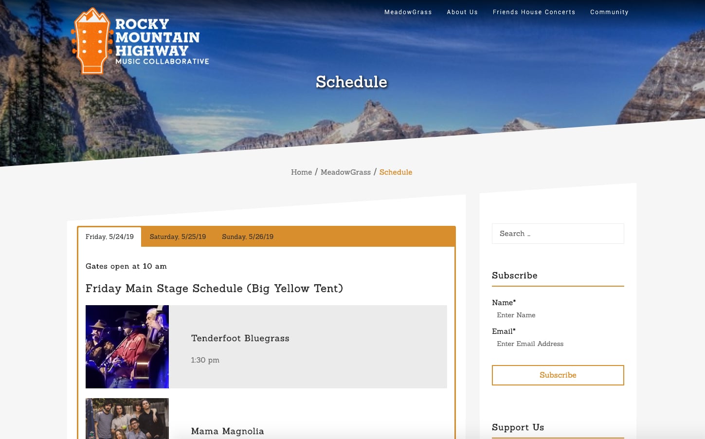The width and height of the screenshot is (705, 439).
Task: Click the Enter Name field
Action: [x=558, y=315]
